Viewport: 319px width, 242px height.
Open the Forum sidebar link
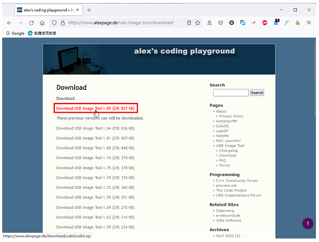click(224, 165)
